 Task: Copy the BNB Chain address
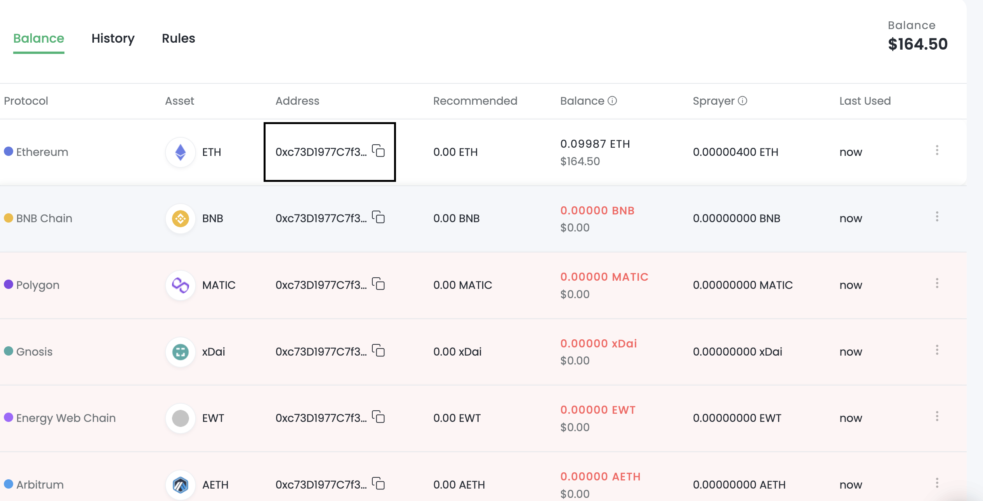[379, 217]
